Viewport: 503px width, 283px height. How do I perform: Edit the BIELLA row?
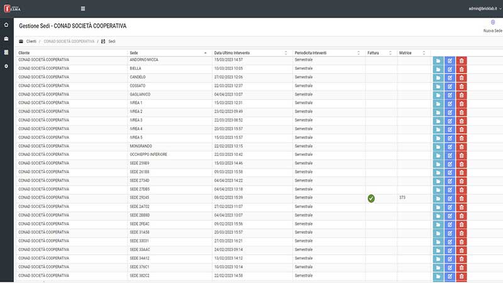pyautogui.click(x=450, y=69)
